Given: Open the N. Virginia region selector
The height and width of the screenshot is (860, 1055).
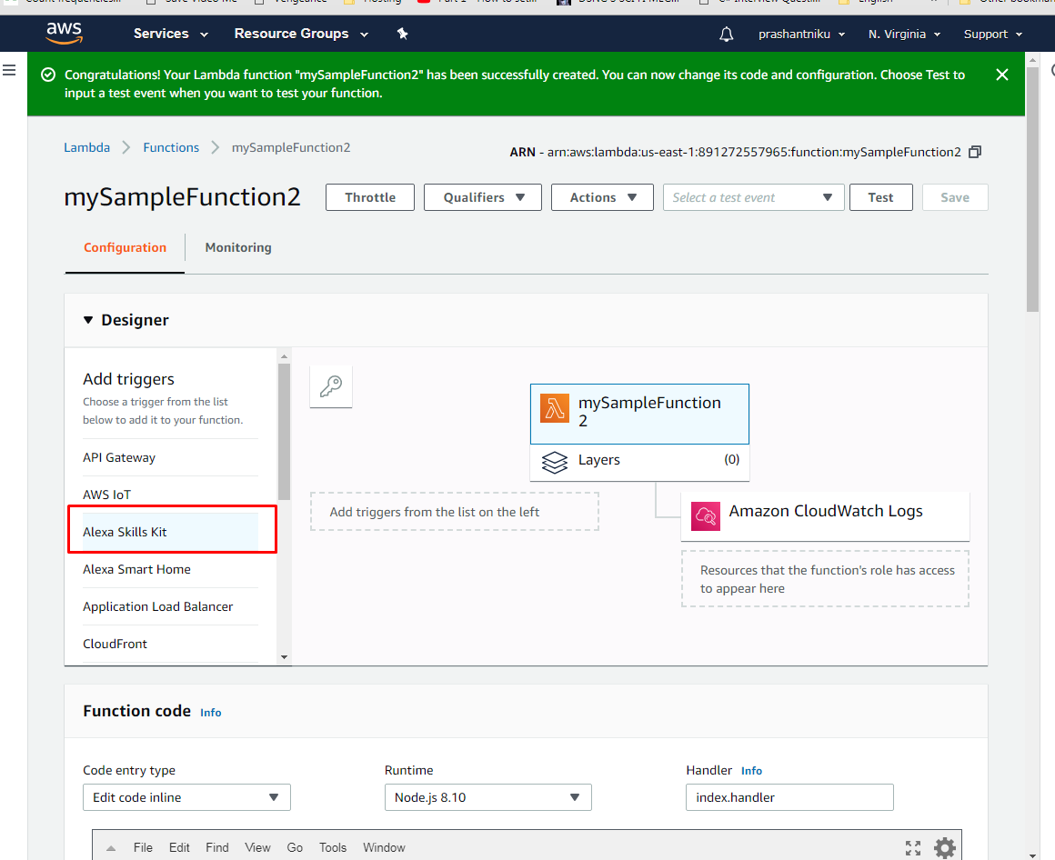Looking at the screenshot, I should (x=904, y=34).
